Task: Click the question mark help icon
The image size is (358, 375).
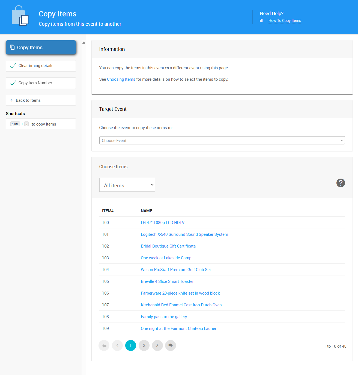Action: [341, 183]
